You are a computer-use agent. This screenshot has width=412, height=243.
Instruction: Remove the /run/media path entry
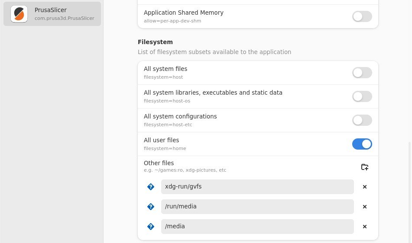click(364, 207)
